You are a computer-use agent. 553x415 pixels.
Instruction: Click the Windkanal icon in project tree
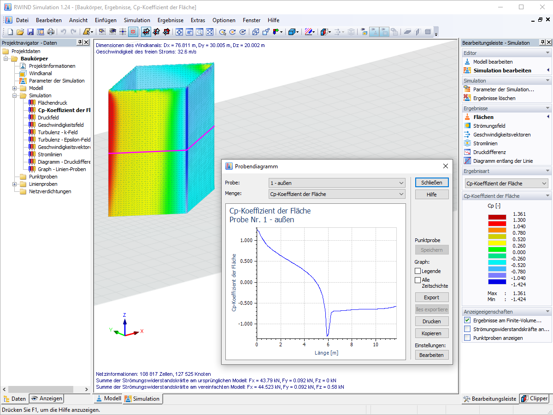coord(23,73)
